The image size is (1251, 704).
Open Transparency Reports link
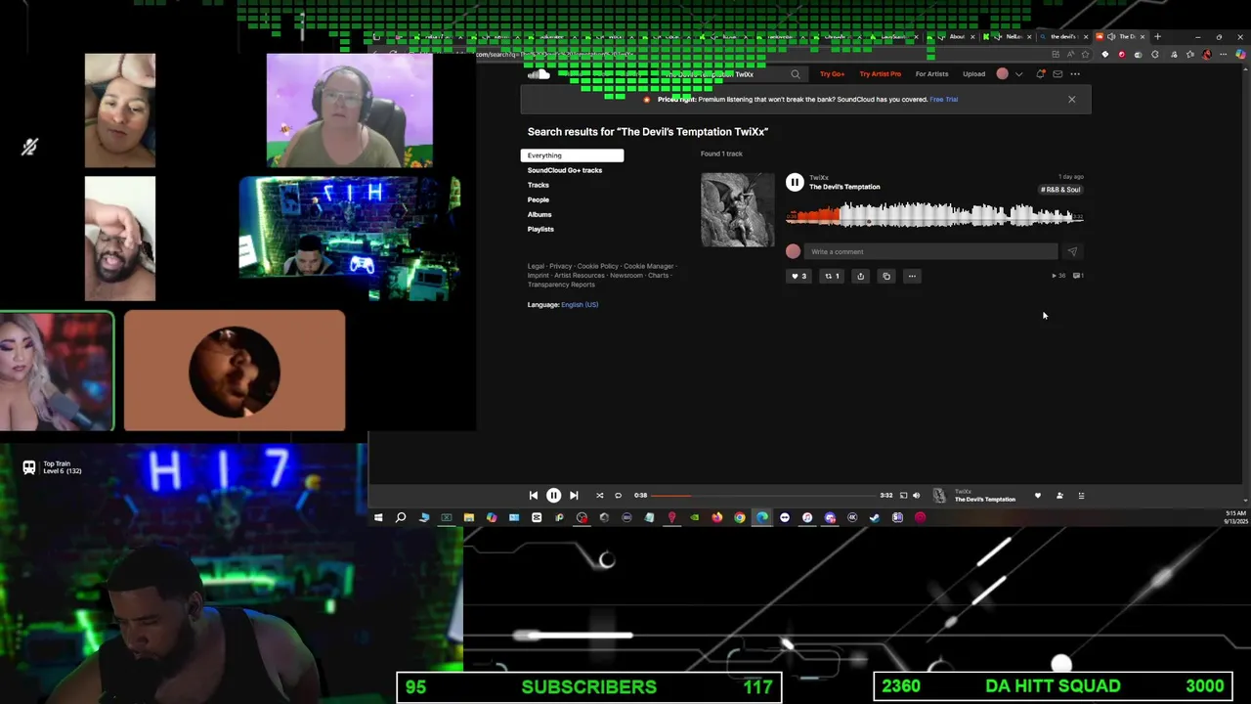[x=561, y=285]
